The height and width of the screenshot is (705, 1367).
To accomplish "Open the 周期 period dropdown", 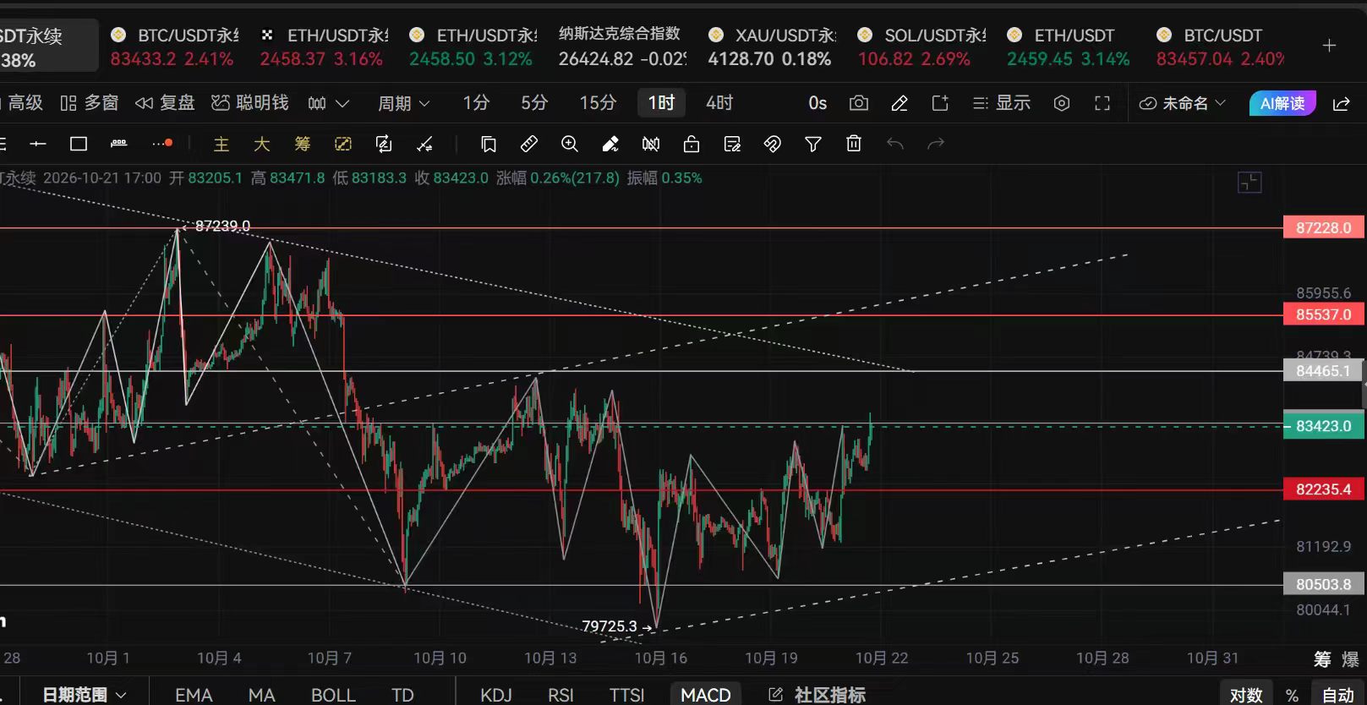I will click(x=404, y=103).
